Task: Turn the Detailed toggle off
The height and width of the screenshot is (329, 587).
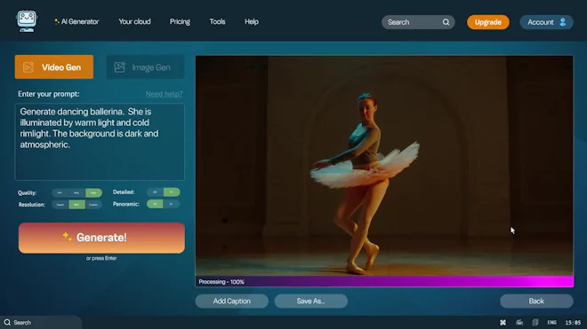Action: pos(155,192)
